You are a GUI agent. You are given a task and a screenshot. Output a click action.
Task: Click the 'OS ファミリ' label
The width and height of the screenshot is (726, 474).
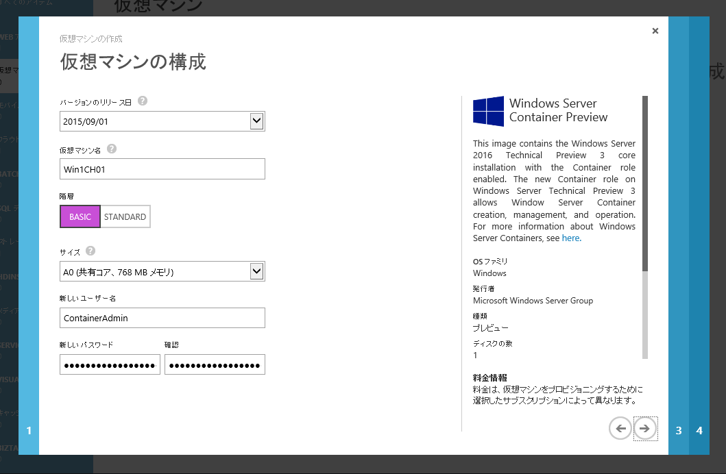[x=490, y=261]
